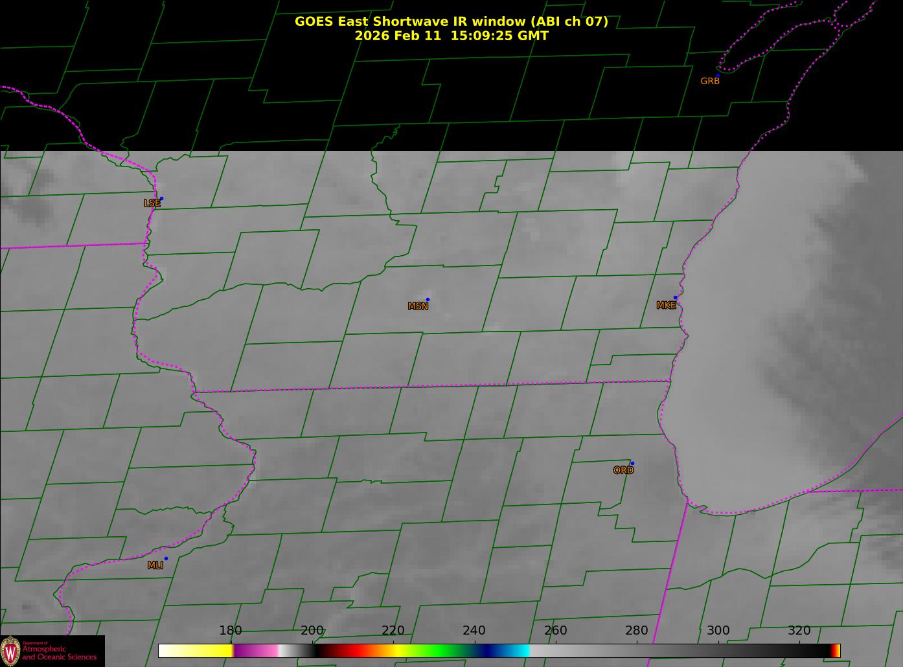Select the GRB station label
903x667 pixels.
[x=710, y=82]
